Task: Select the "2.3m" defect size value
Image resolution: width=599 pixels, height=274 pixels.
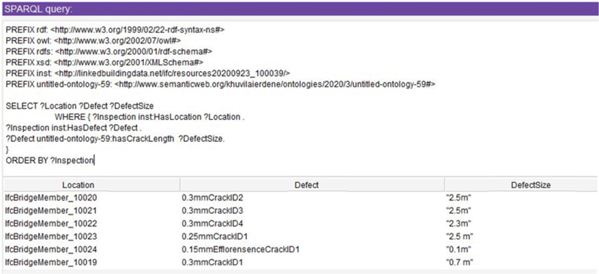Action: point(458,224)
